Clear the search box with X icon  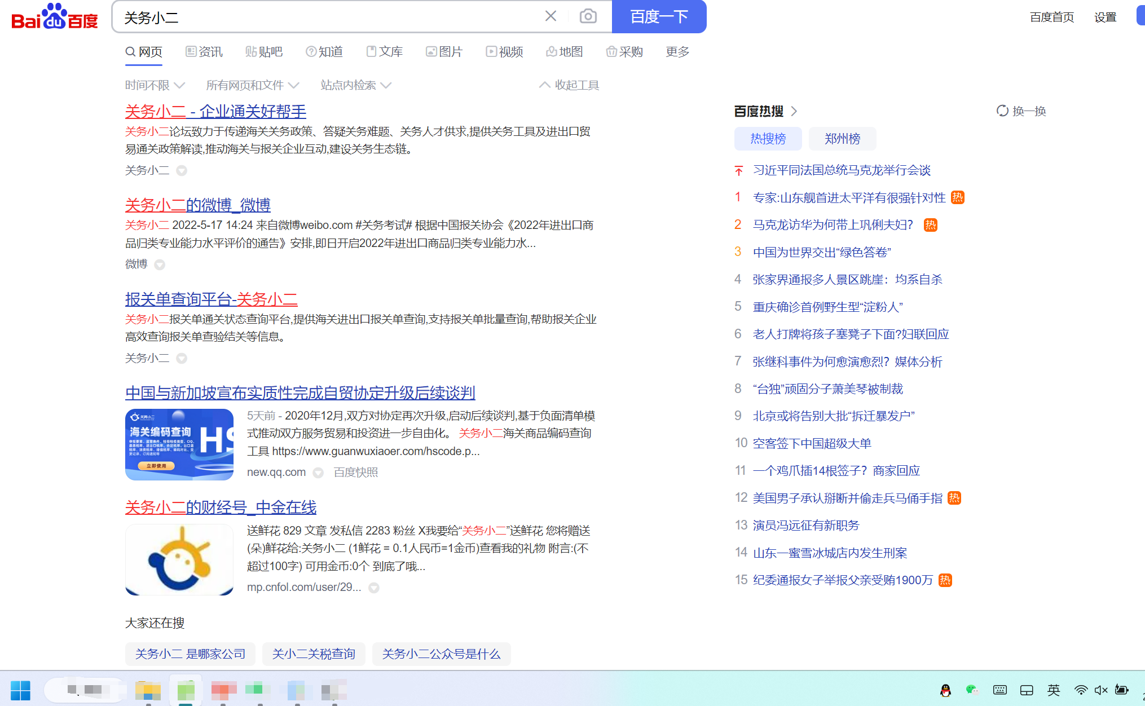pos(551,16)
